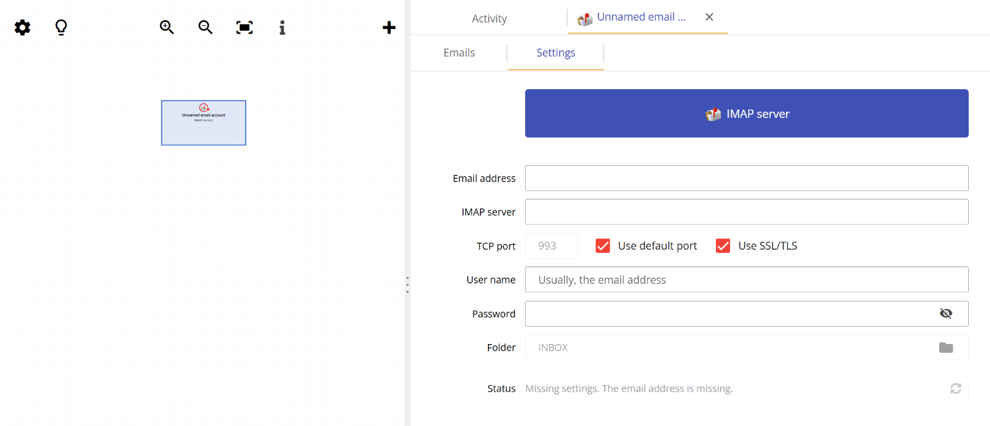990x426 pixels.
Task: Click the IMAP server input field
Action: 746,212
